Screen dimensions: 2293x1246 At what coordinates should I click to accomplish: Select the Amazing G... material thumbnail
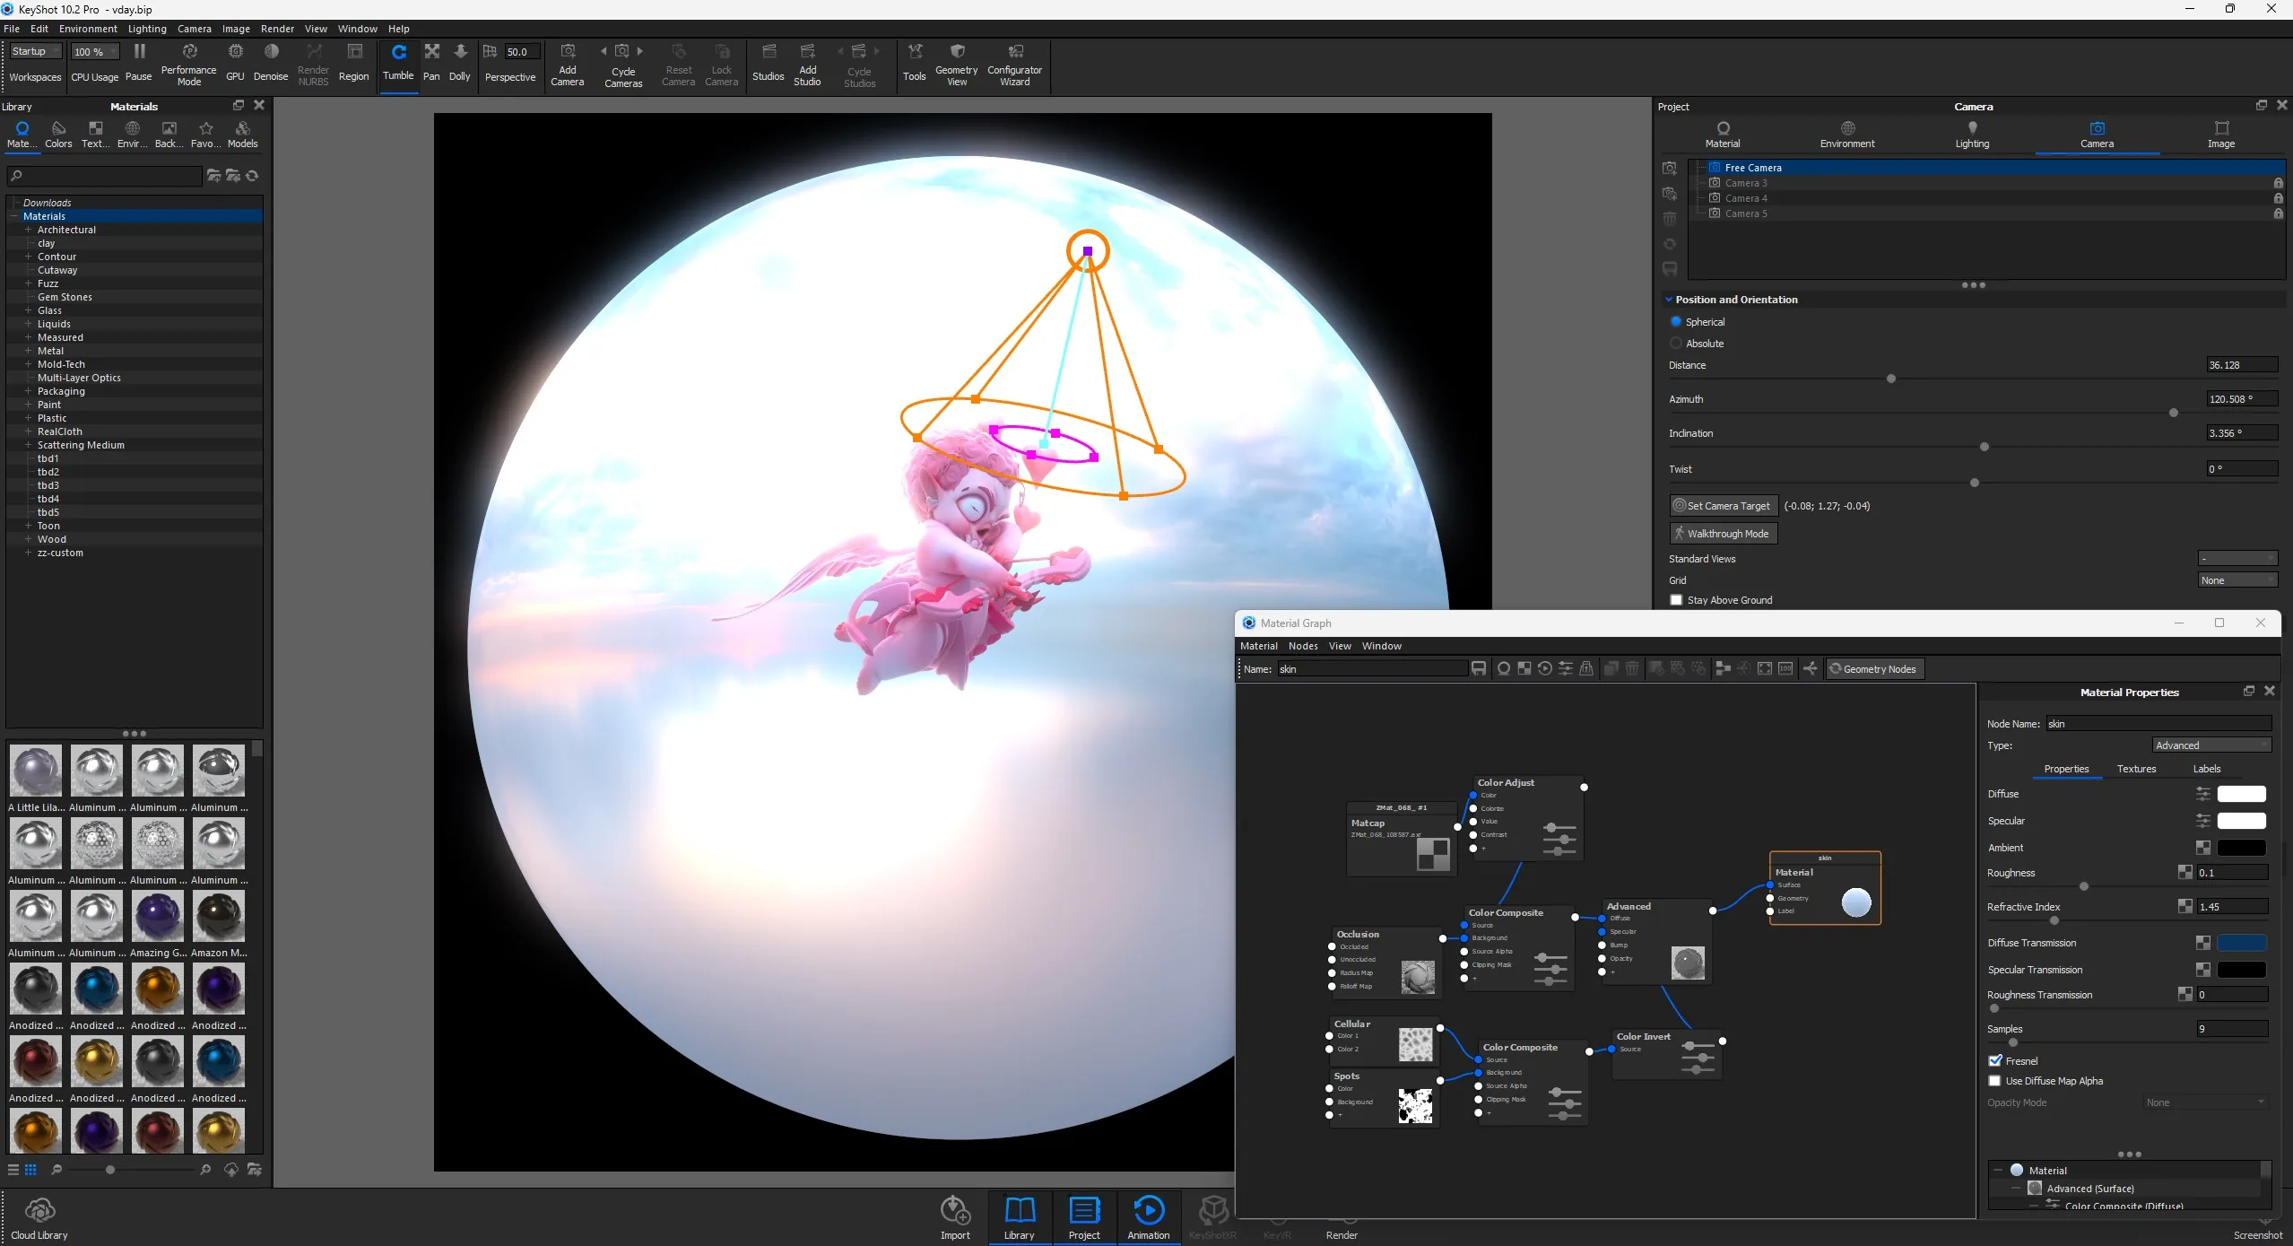click(x=157, y=917)
